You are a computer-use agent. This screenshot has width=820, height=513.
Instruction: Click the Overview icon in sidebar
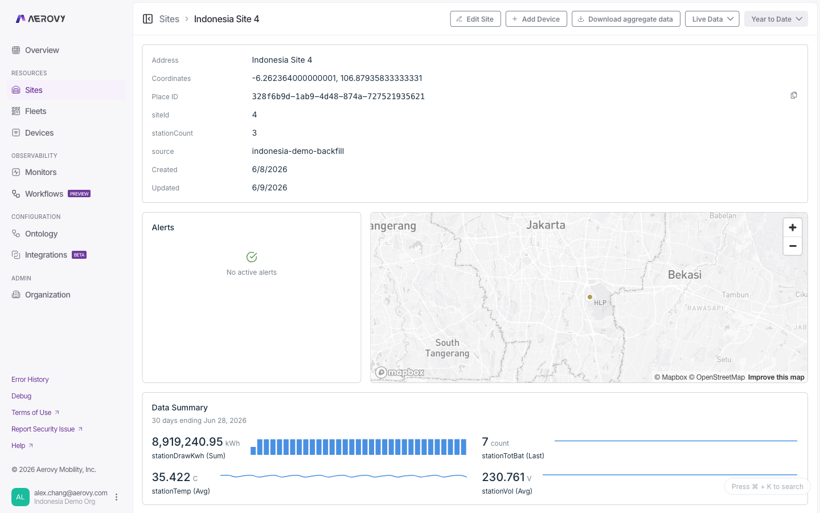(16, 50)
